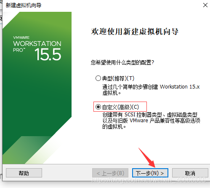
Task: Click the 取消 button
Action: (190, 173)
